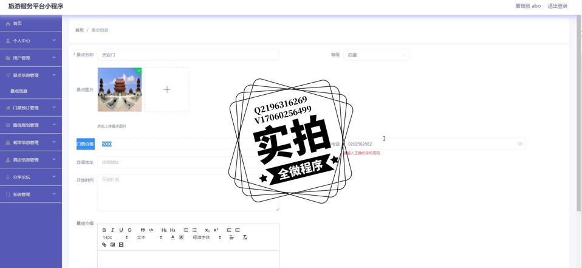Expand the 门票预订管理 sidebar menu
The image size is (582, 268).
coord(30,108)
